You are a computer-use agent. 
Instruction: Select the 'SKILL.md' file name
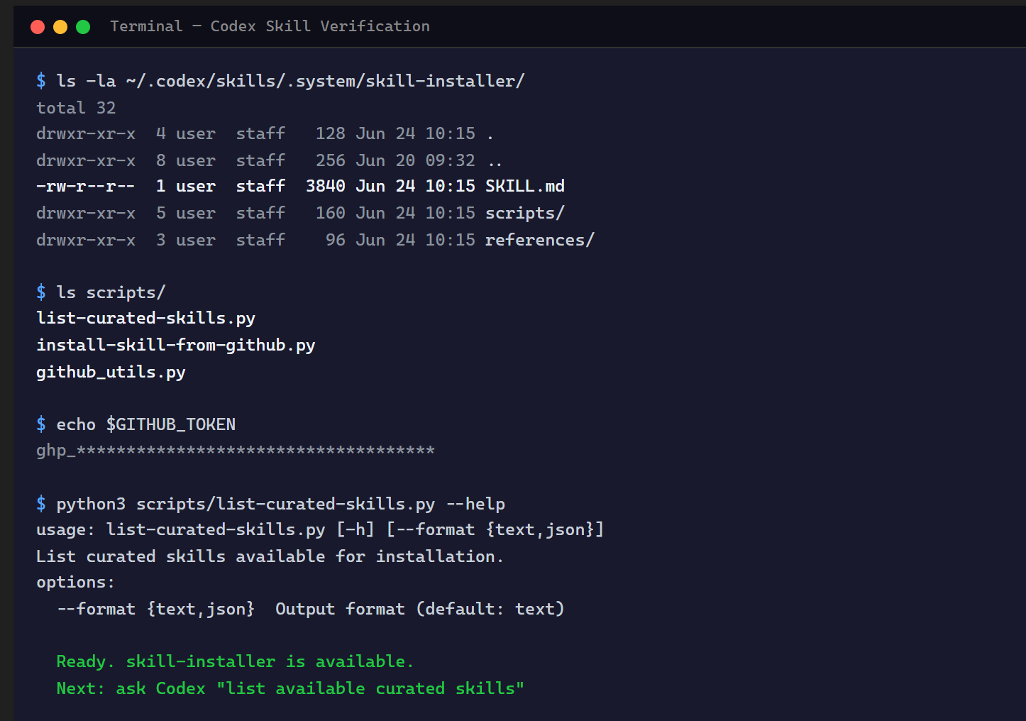pyautogui.click(x=525, y=186)
